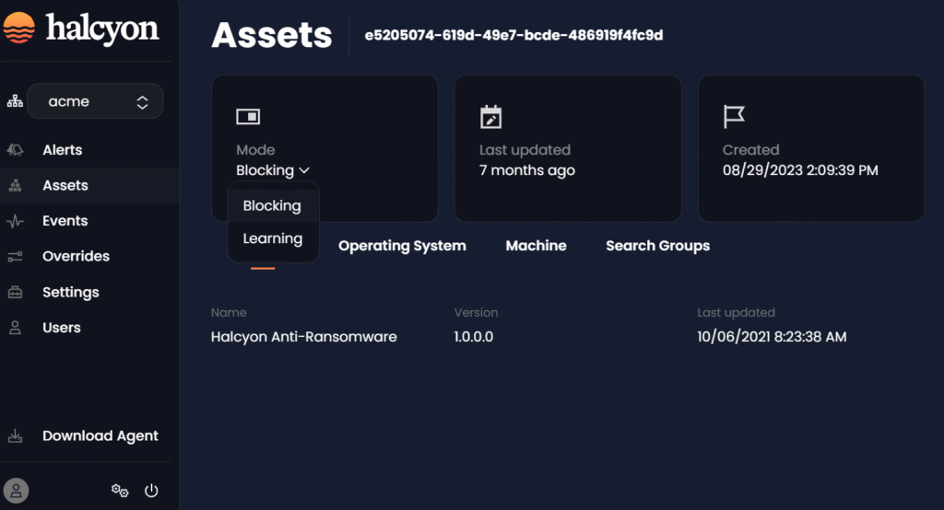Go to the Events page
The height and width of the screenshot is (510, 944).
[65, 221]
